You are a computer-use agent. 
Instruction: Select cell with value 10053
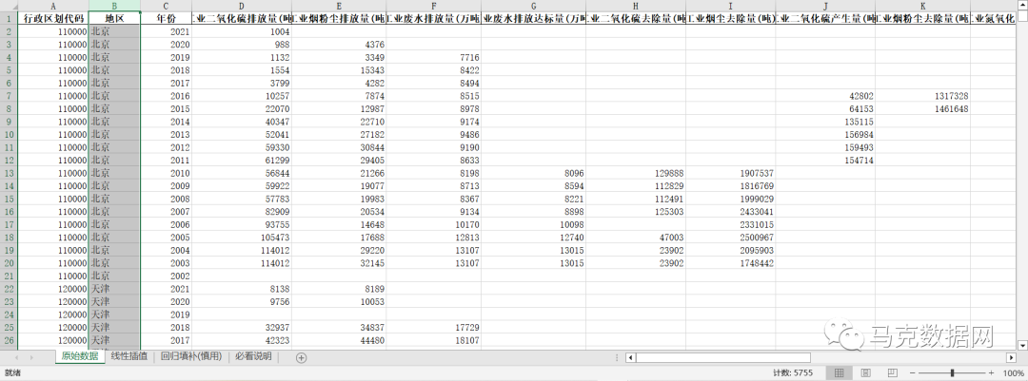339,302
